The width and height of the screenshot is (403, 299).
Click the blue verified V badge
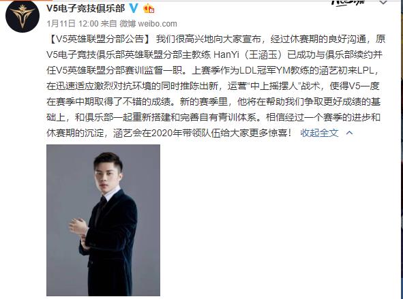(134, 8)
